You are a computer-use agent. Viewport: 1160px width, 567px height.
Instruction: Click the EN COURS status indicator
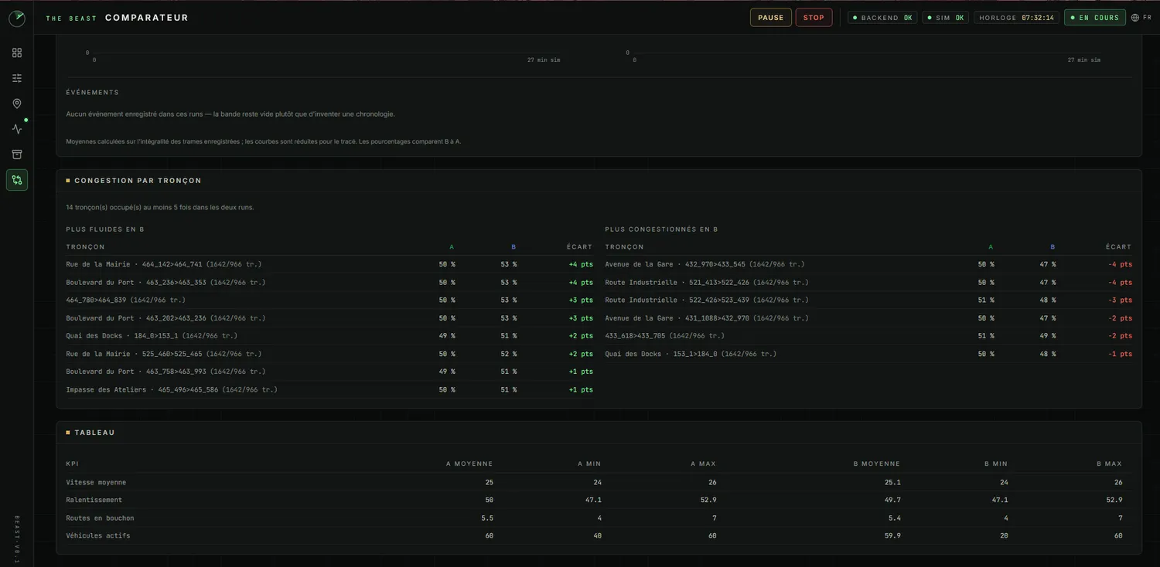[1094, 18]
